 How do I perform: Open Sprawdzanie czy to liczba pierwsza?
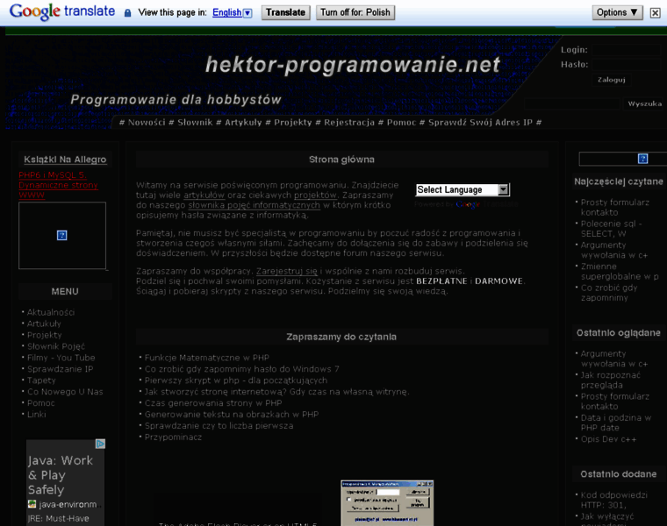219,426
